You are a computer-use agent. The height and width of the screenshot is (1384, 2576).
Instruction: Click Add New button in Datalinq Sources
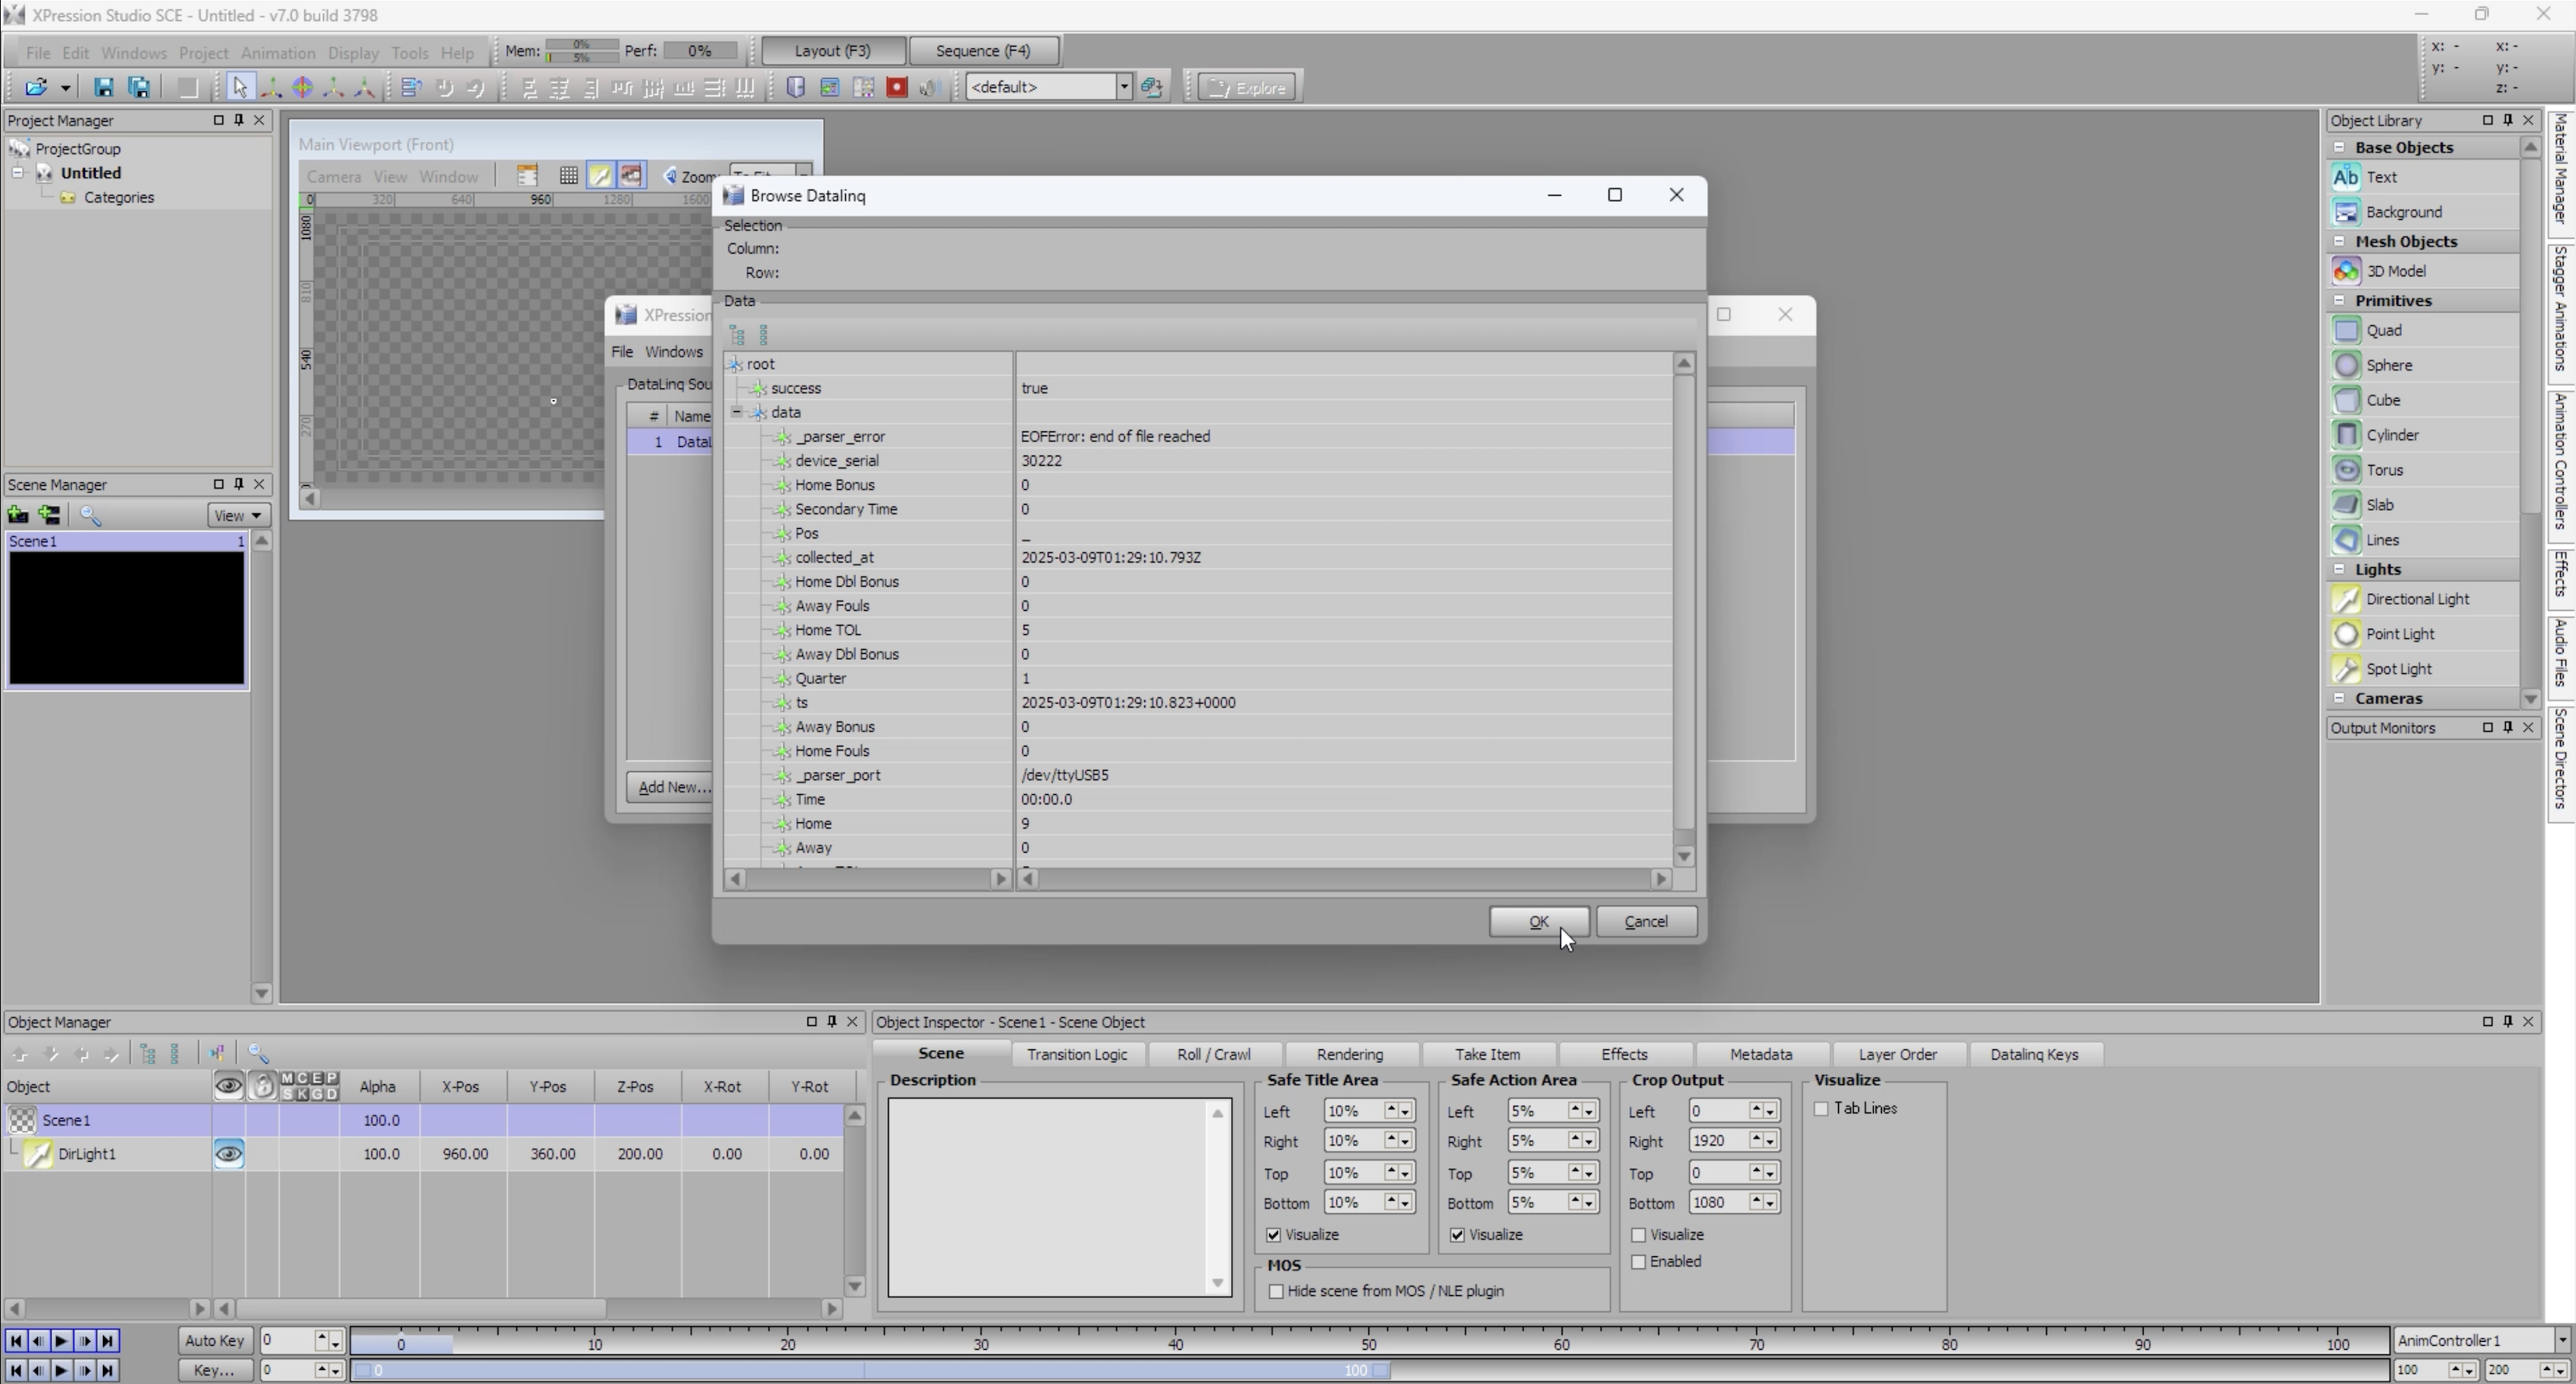coord(671,787)
